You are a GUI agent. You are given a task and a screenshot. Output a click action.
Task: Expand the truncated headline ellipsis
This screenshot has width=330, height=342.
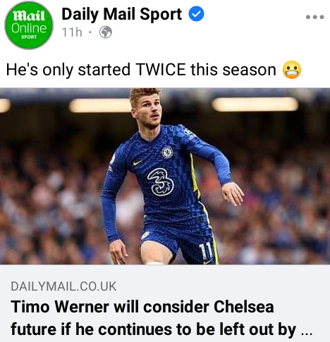point(307,333)
